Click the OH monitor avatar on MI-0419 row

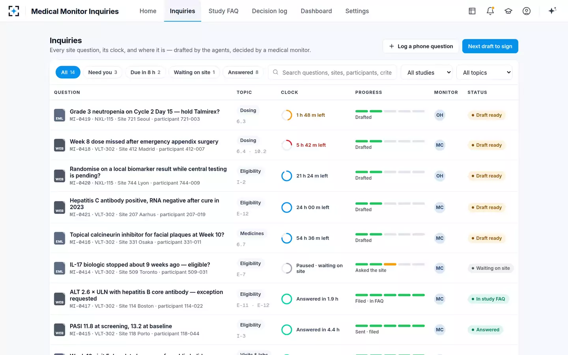click(x=440, y=115)
